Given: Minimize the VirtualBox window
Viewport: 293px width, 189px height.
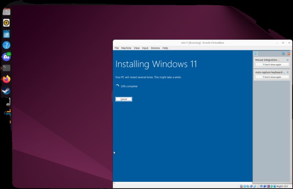Looking at the screenshot, I should [277, 43].
